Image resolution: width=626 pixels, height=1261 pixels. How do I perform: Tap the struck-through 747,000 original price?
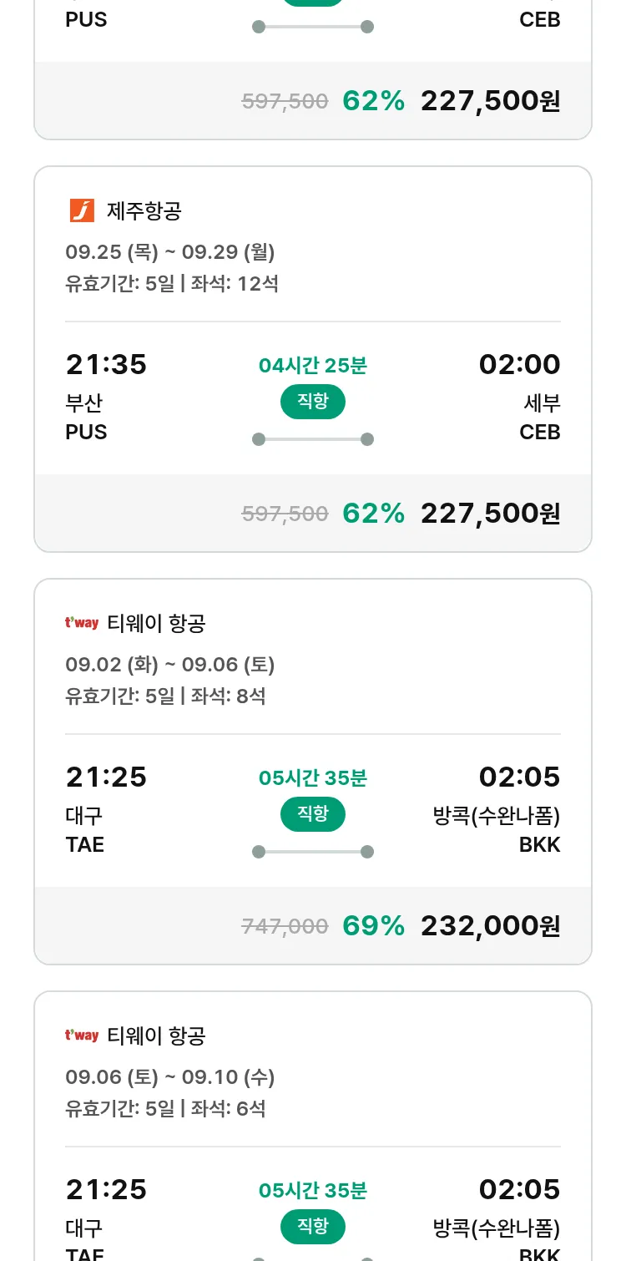(285, 926)
